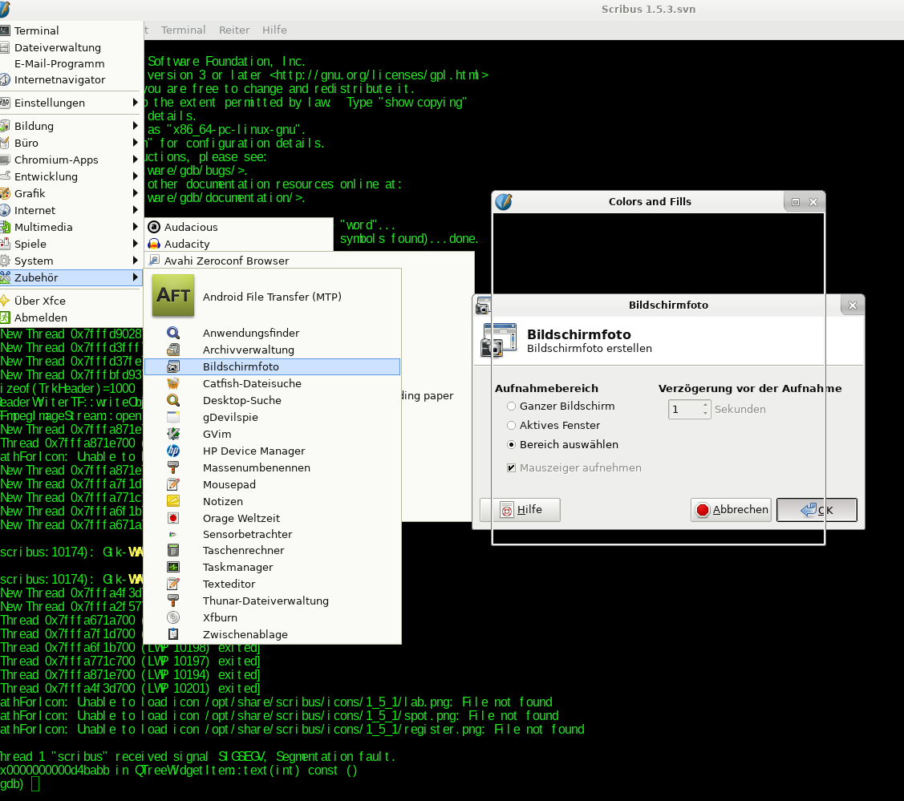Select the Aktives Fenster radio option

coord(512,426)
